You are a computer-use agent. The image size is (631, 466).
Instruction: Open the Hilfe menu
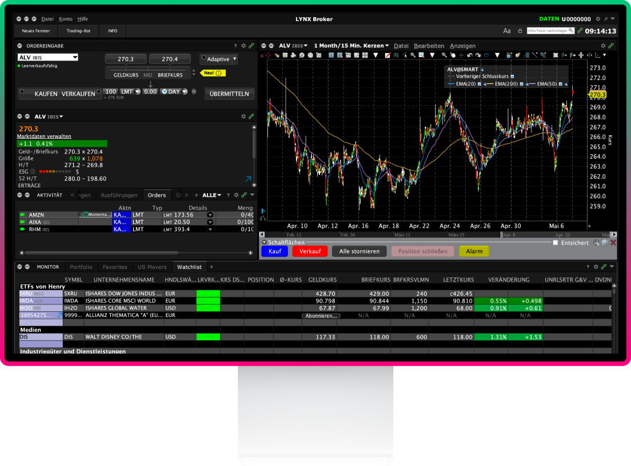82,19
